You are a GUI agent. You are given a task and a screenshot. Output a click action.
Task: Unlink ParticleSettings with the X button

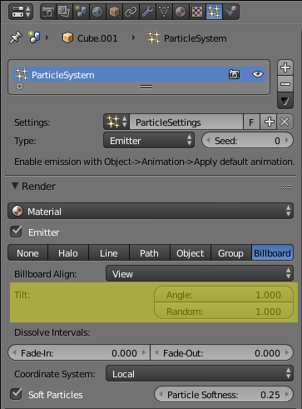pos(285,122)
